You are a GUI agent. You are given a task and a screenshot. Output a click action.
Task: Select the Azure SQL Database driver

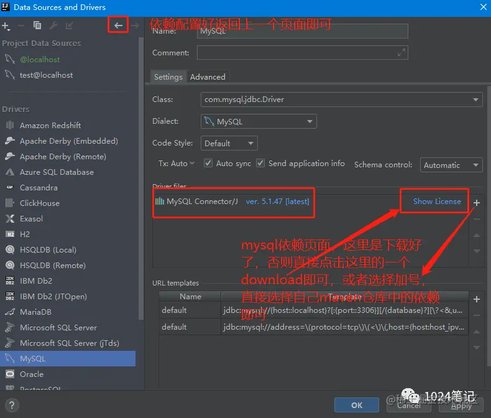coord(68,172)
